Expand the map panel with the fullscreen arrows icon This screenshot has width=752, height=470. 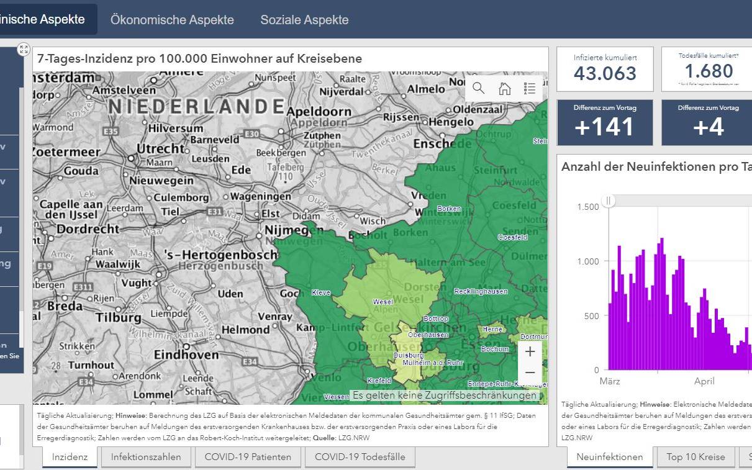click(24, 50)
